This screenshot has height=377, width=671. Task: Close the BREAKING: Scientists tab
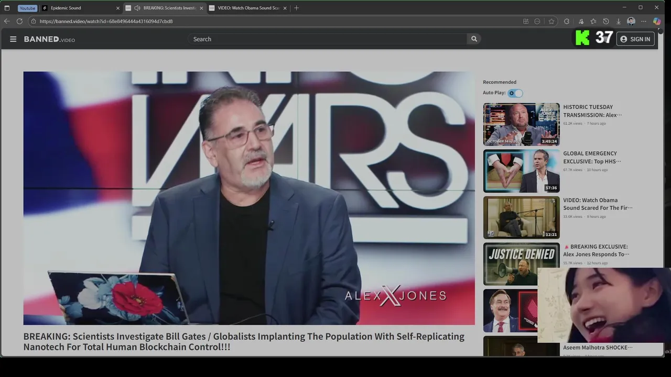pyautogui.click(x=201, y=8)
